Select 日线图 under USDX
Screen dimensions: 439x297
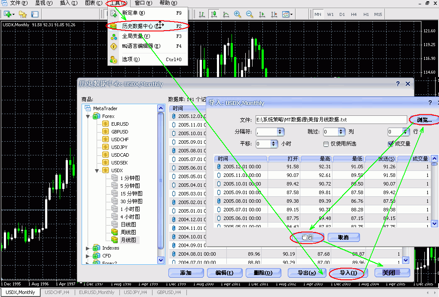pyautogui.click(x=128, y=225)
